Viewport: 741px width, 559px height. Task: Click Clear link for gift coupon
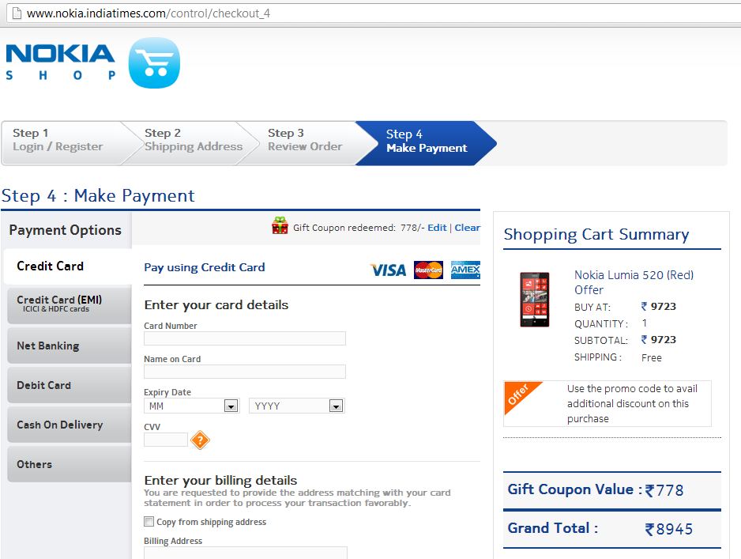point(467,228)
